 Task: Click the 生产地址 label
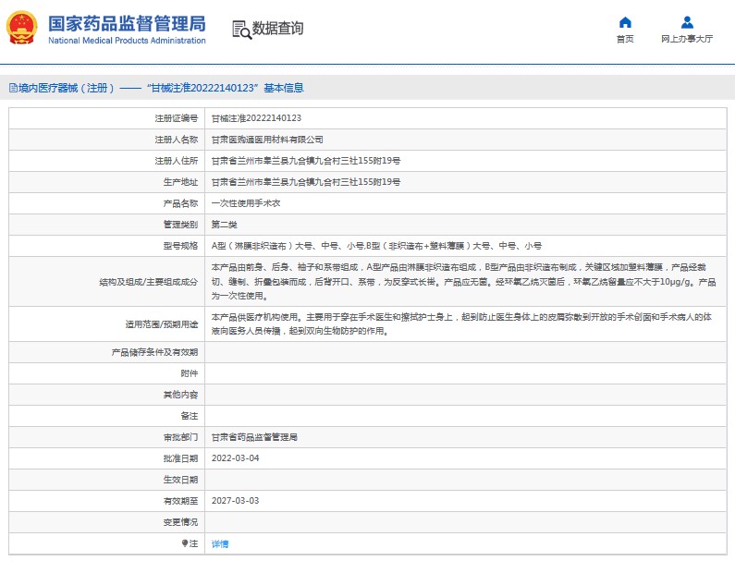click(180, 181)
